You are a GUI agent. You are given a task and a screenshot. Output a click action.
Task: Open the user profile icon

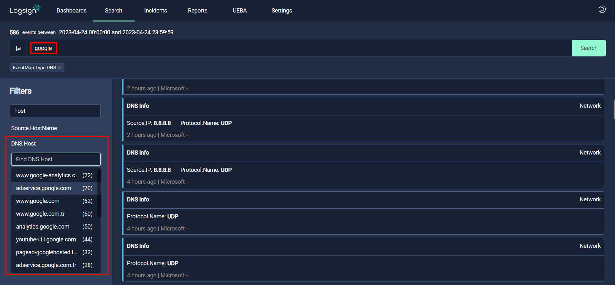pos(602,10)
